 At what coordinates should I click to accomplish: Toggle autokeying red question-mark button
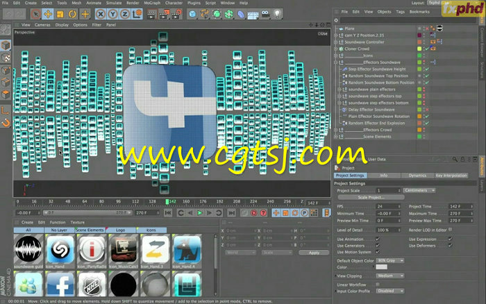pos(263,213)
